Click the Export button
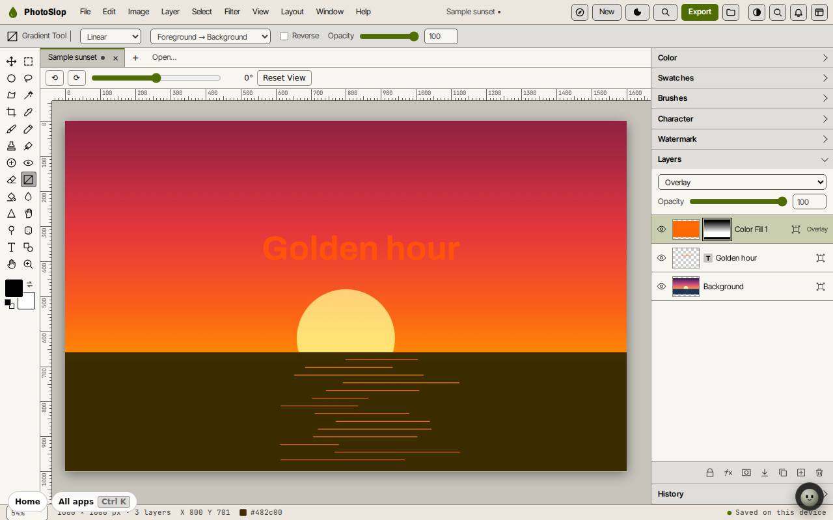The image size is (833, 520). coord(700,12)
